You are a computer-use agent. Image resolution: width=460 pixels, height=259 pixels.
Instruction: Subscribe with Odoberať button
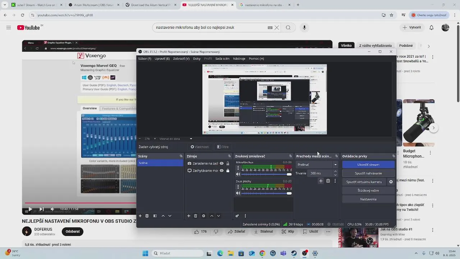[x=73, y=232]
